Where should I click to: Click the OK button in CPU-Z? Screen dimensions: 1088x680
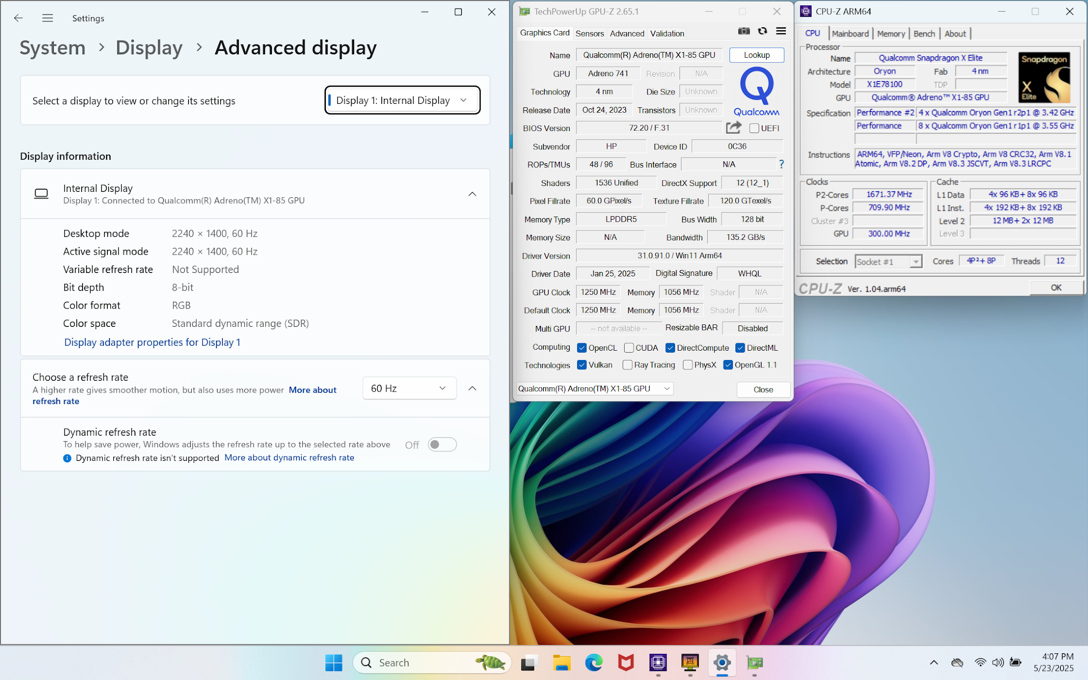pos(1056,288)
